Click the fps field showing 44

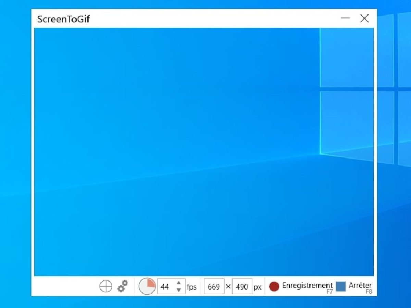pyautogui.click(x=165, y=287)
